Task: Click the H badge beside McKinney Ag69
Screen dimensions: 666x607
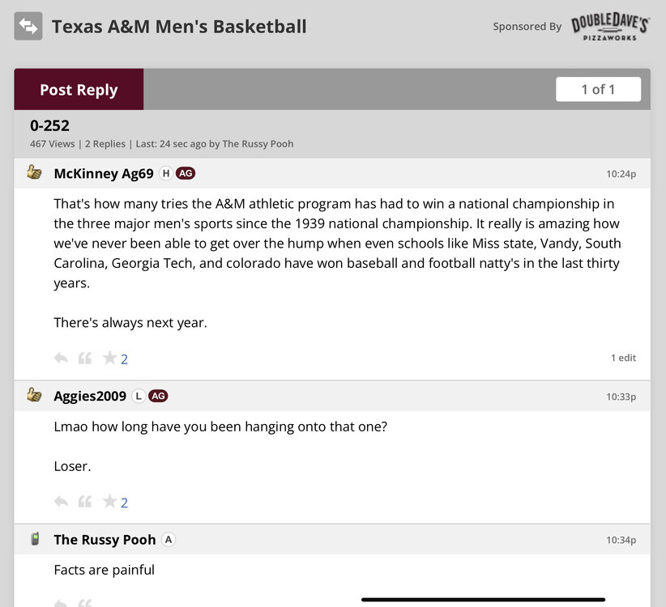Action: [166, 173]
